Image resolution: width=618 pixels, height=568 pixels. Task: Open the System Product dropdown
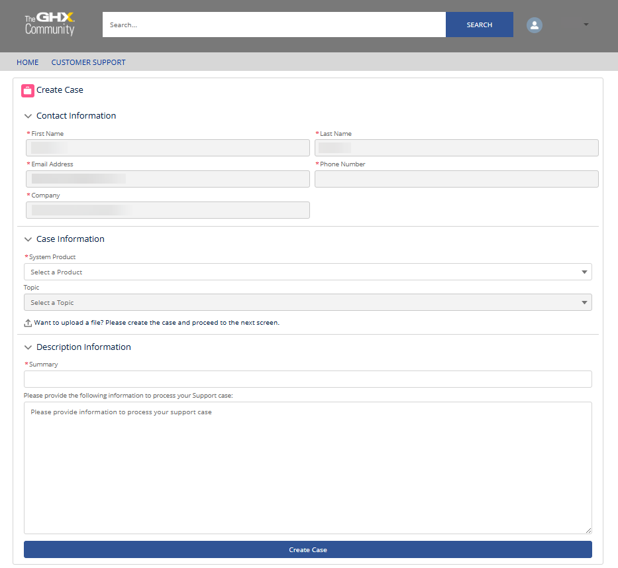click(307, 272)
